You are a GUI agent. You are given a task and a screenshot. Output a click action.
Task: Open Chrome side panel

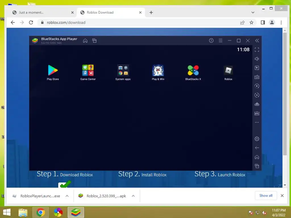tap(263, 22)
